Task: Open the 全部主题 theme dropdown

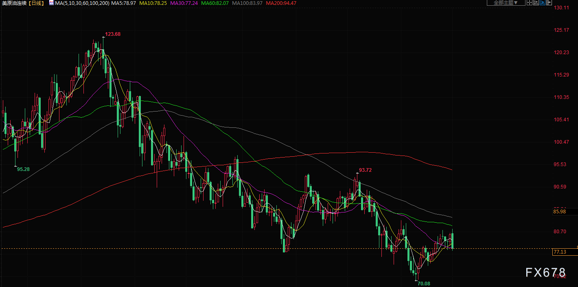Action: coord(506,2)
